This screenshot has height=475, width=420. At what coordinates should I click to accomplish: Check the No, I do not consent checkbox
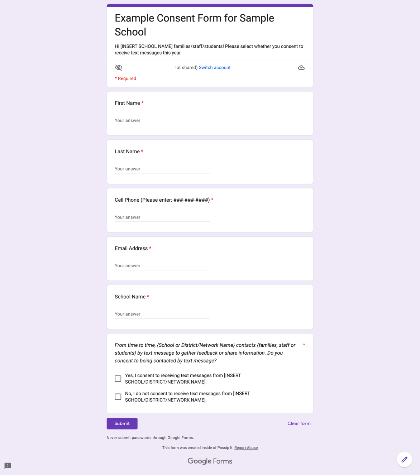pos(118,397)
